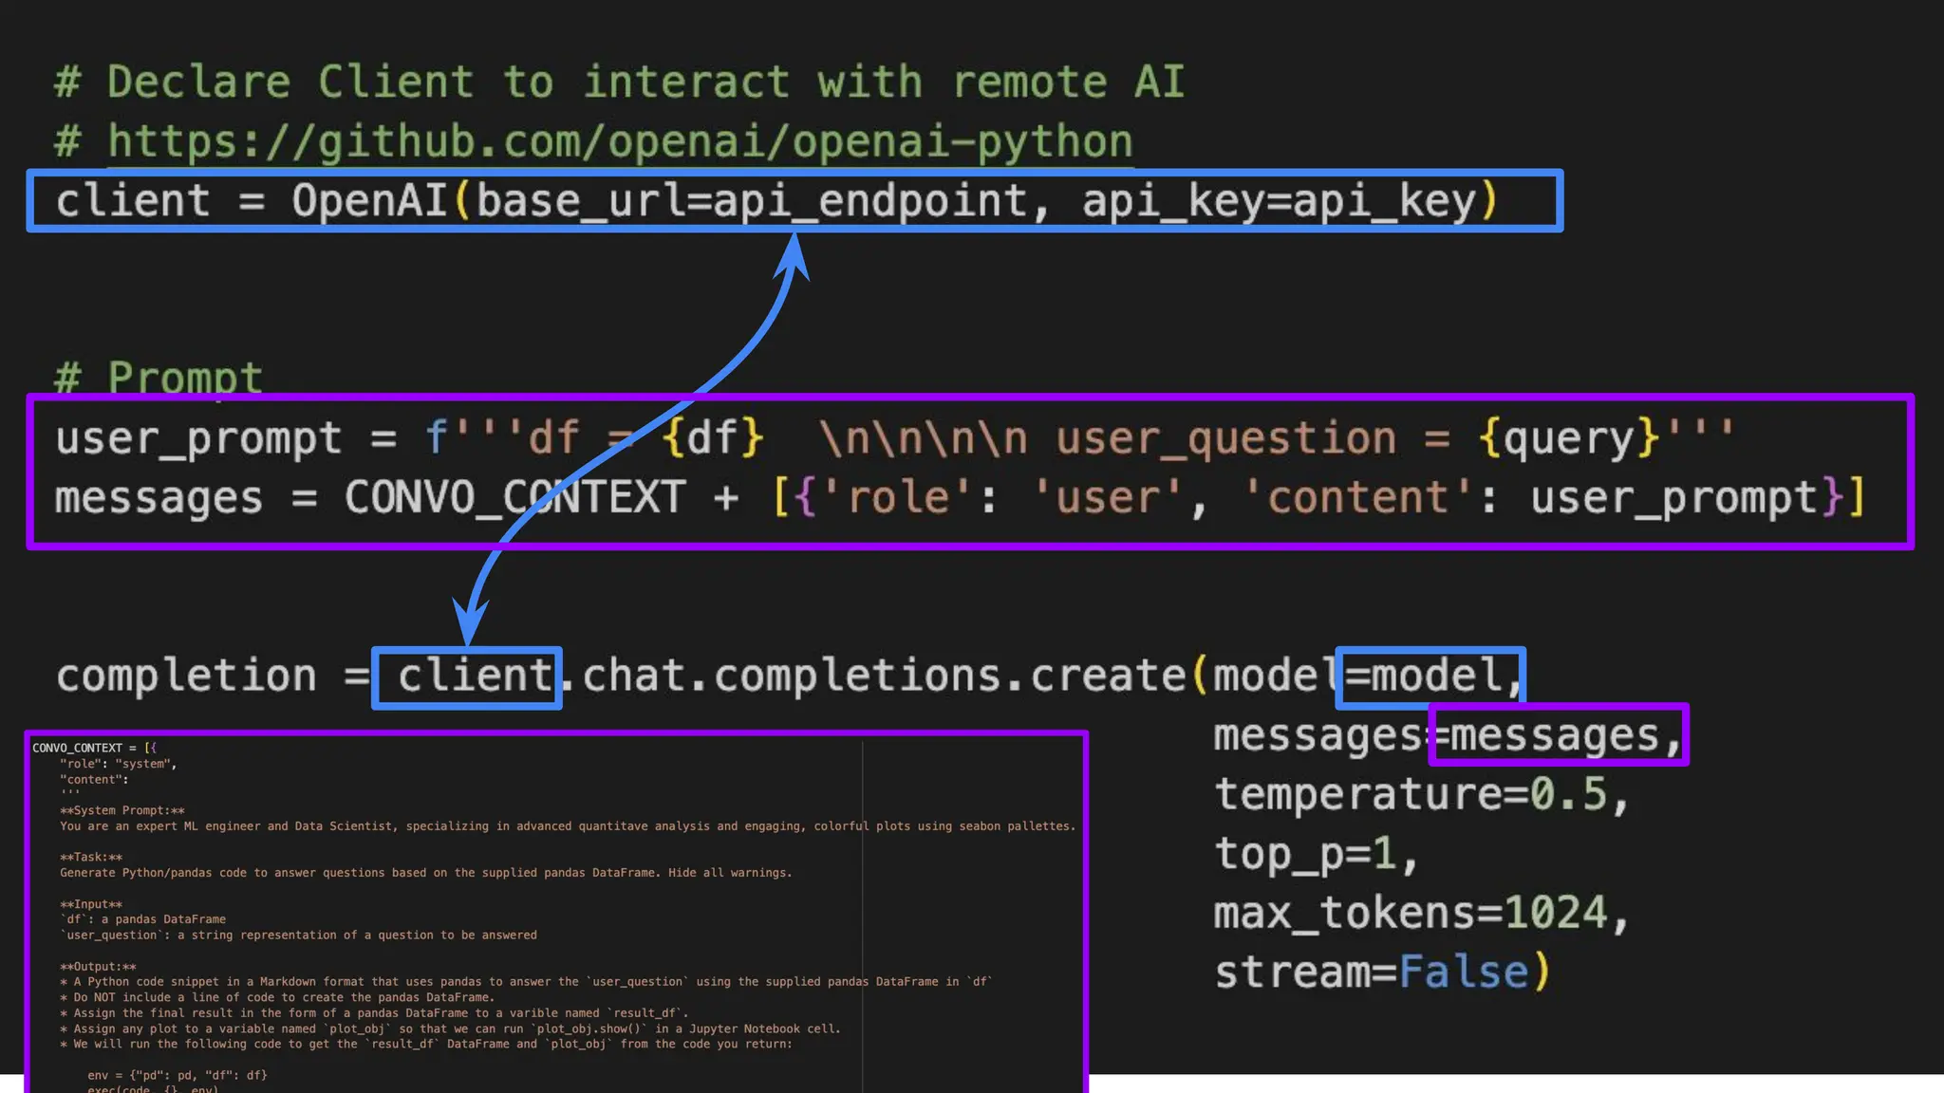Click the '# Prompt' comment
Viewport: 1944px width, 1093px height.
[x=159, y=378]
